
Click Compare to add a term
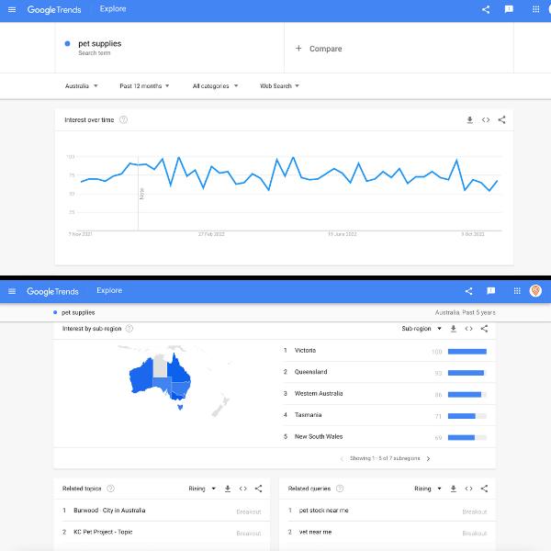coord(320,49)
